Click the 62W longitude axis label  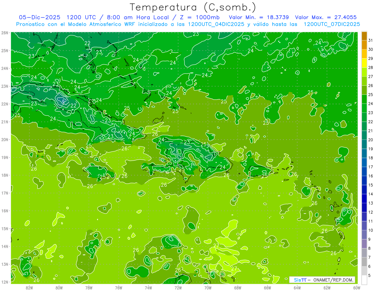coord(327,288)
